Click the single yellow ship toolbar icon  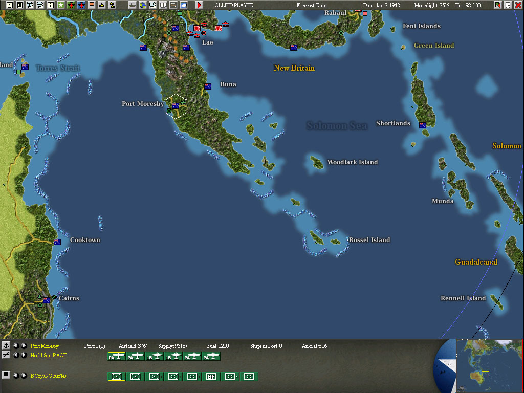tap(102, 5)
